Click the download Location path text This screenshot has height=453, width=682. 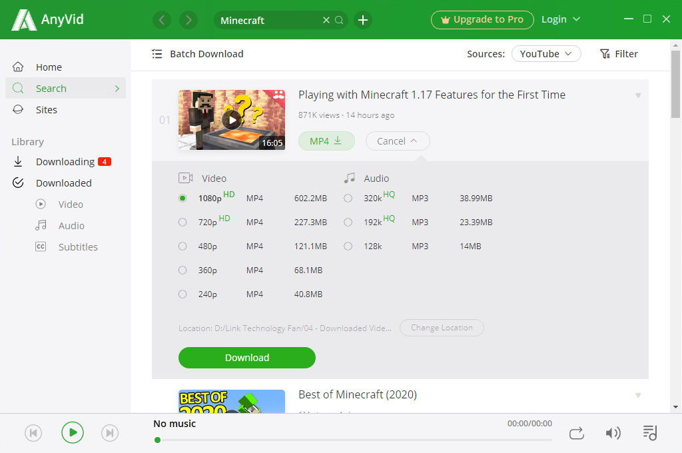coord(285,328)
